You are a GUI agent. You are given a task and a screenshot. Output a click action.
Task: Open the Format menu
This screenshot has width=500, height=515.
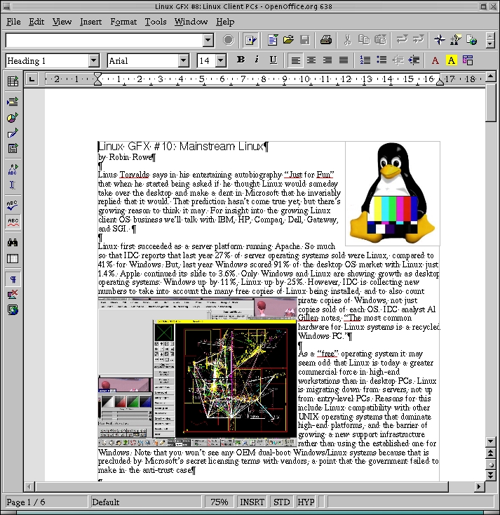(123, 22)
